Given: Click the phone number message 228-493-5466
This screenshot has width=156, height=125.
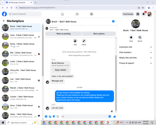Looking at the screenshot, I should click(57, 108).
